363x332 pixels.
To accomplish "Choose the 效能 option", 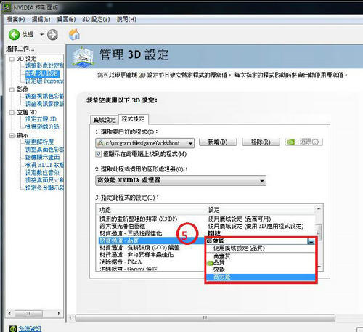I will (x=261, y=270).
